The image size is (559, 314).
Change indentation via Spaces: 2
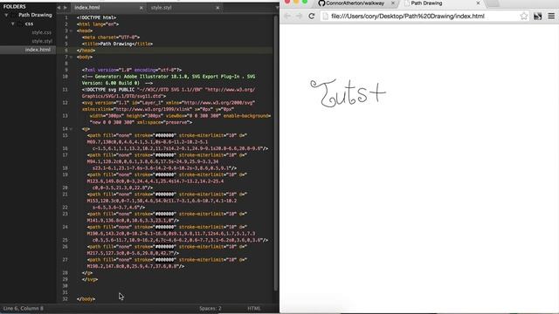tap(210, 308)
